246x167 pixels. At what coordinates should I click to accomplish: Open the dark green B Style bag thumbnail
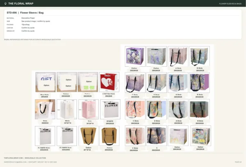199,109
